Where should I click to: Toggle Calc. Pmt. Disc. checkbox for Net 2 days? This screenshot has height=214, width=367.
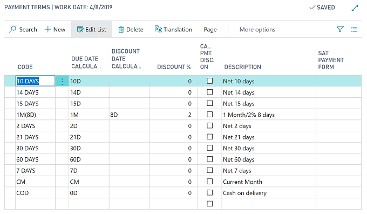click(x=210, y=125)
